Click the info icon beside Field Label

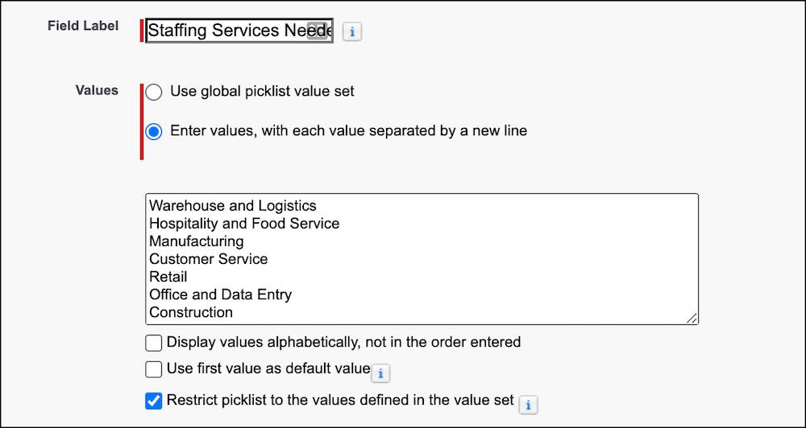point(352,31)
